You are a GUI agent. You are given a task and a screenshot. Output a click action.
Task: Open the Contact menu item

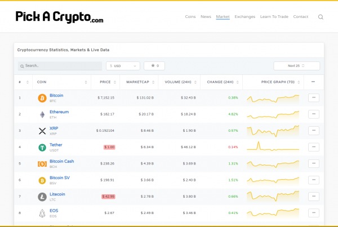point(301,16)
